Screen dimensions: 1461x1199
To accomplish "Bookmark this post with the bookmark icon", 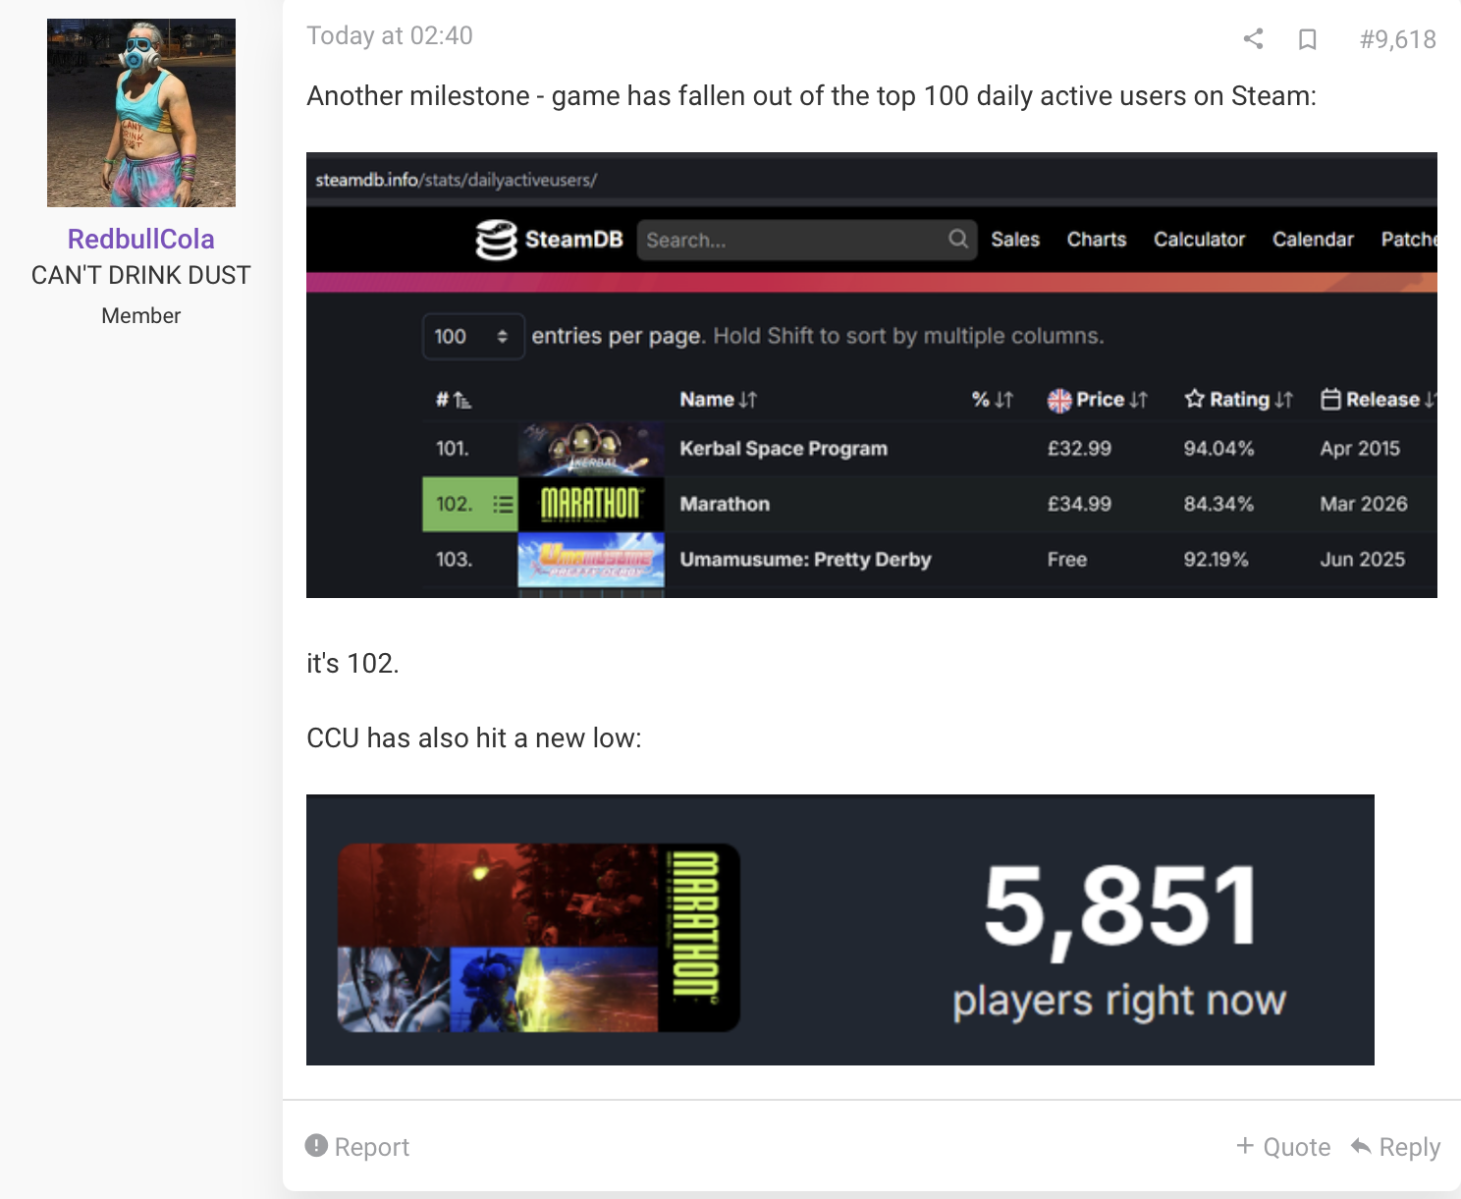I will (1307, 38).
